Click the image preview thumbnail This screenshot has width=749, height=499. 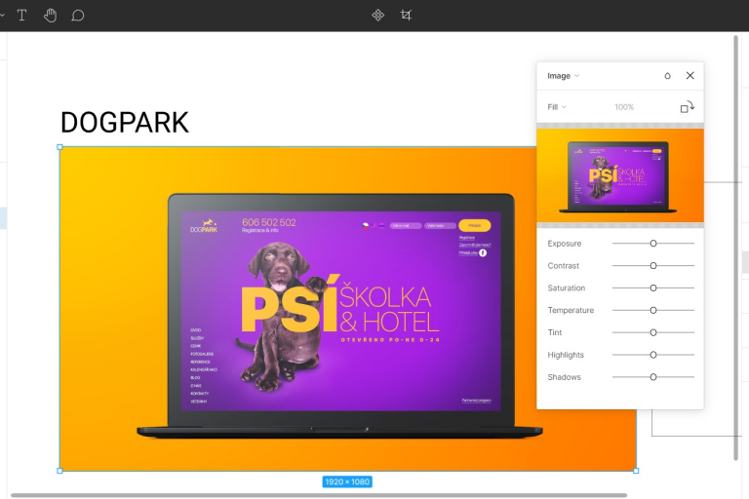[619, 175]
